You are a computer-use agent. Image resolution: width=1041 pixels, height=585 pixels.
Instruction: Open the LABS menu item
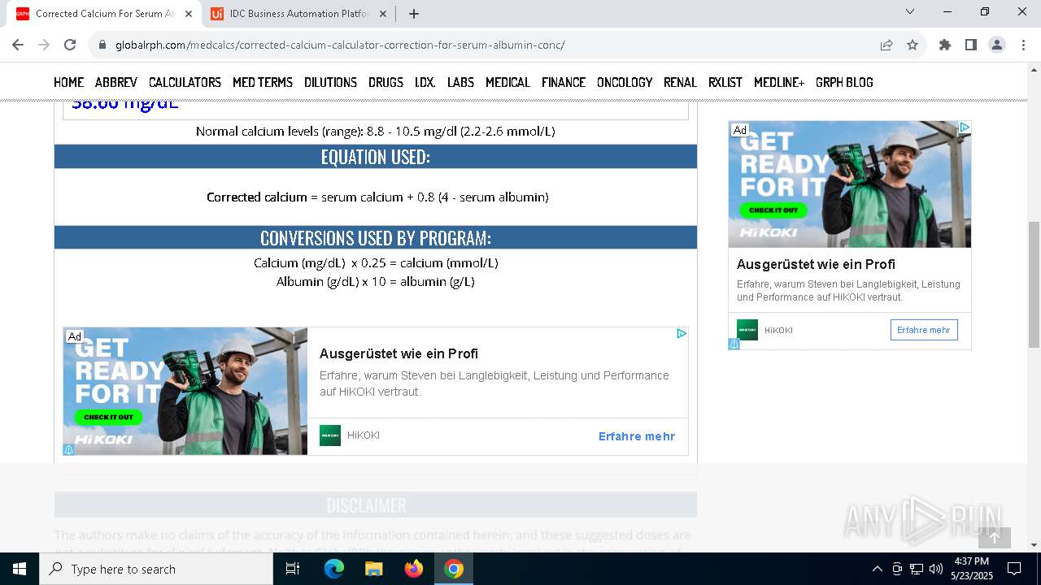460,82
